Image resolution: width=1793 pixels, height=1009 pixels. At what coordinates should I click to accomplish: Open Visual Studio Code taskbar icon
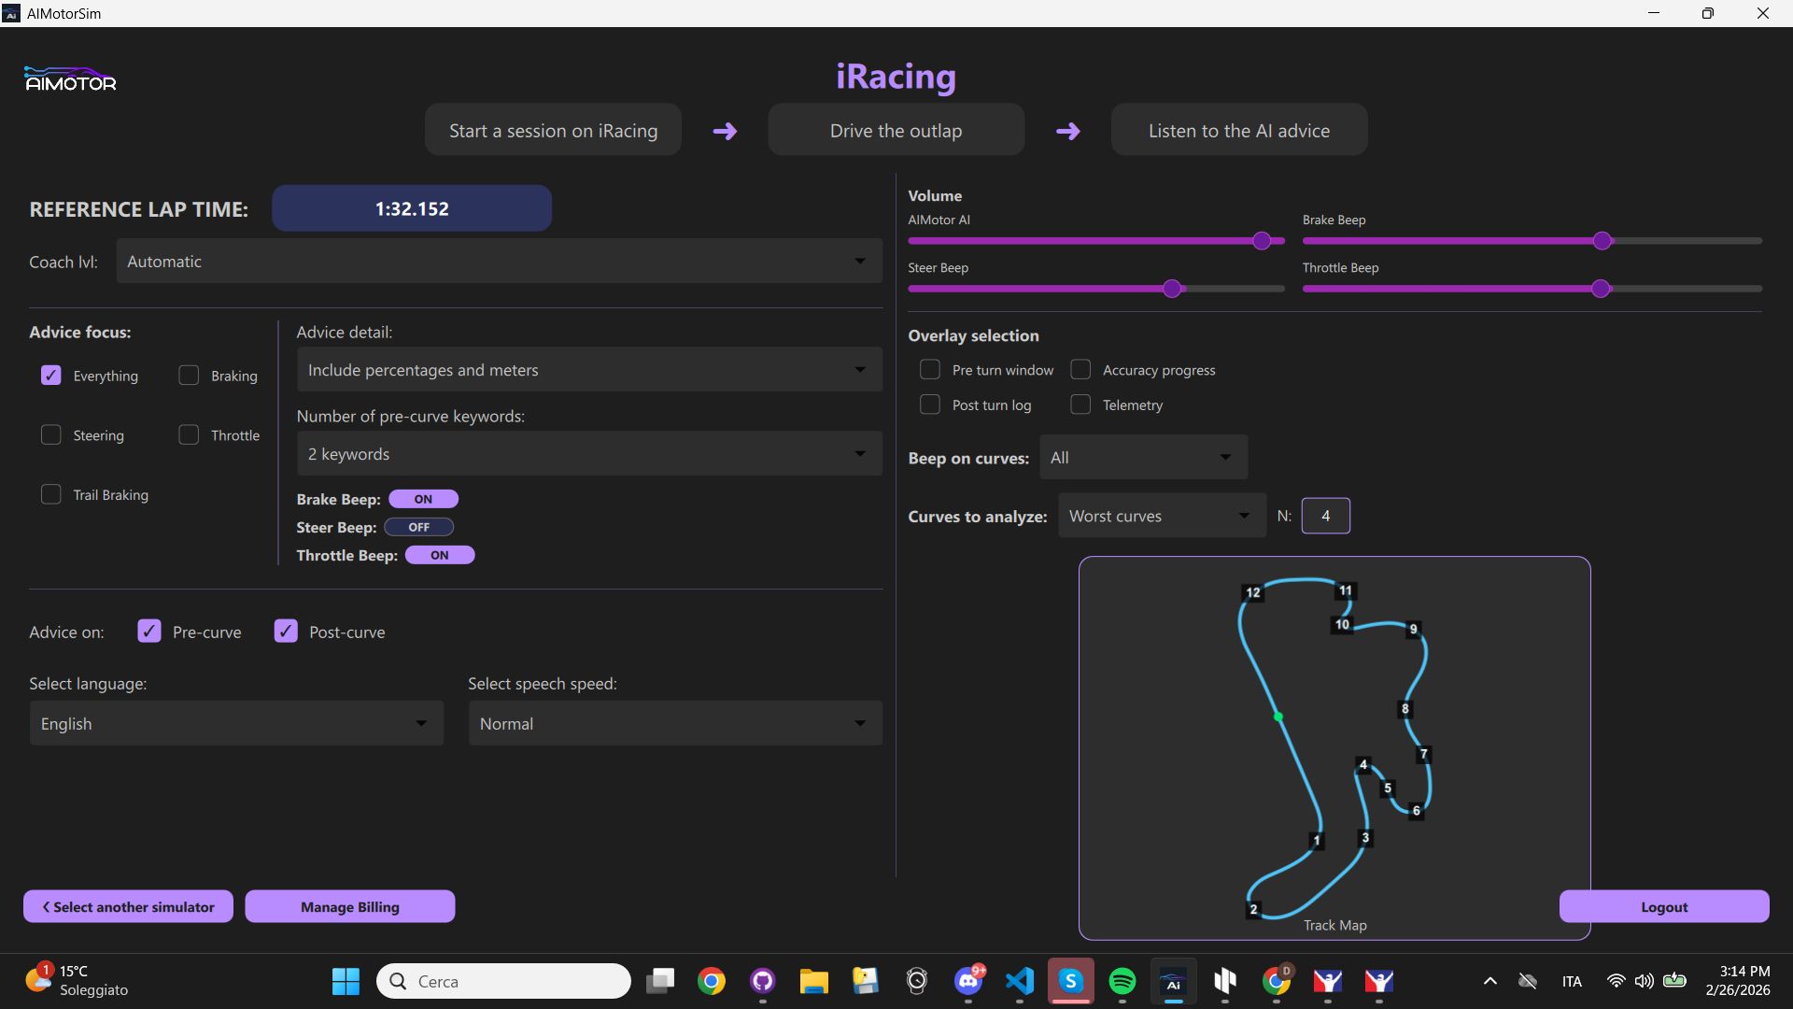(1020, 981)
